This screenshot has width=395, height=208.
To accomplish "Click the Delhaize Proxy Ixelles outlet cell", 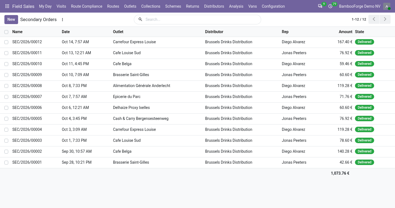I will 131,108.
